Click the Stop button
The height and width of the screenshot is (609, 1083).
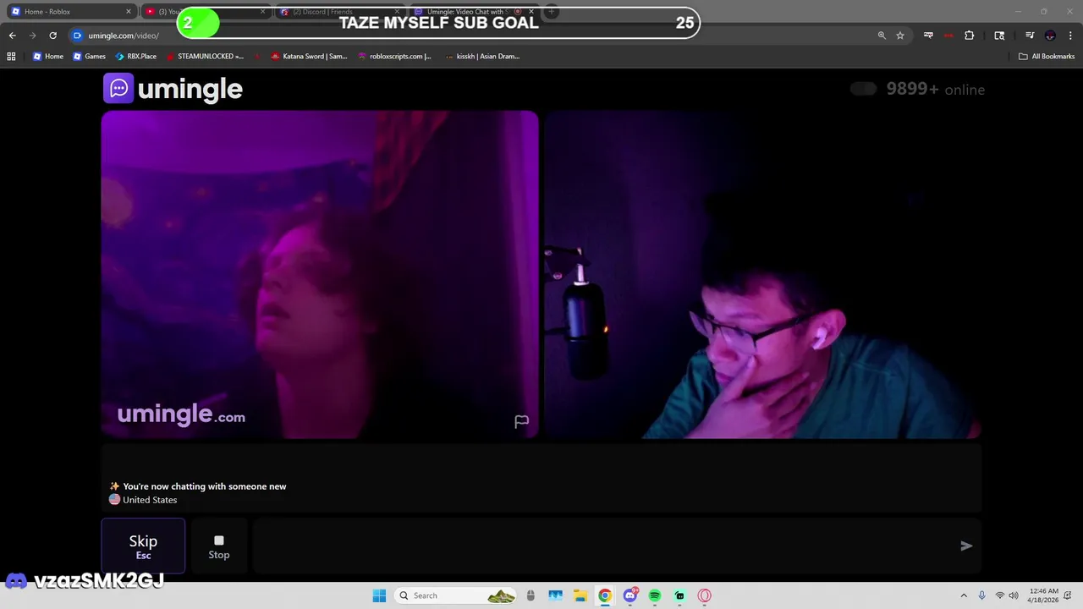coord(219,546)
